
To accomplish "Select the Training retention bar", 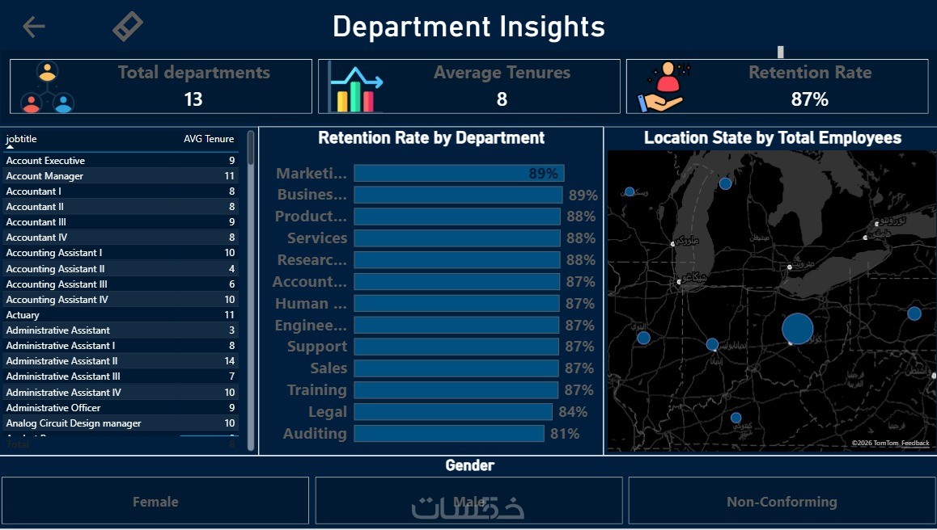I will 456,389.
